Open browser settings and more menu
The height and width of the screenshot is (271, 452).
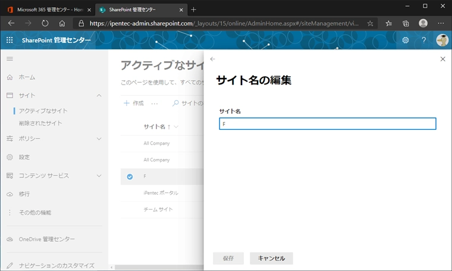[441, 23]
